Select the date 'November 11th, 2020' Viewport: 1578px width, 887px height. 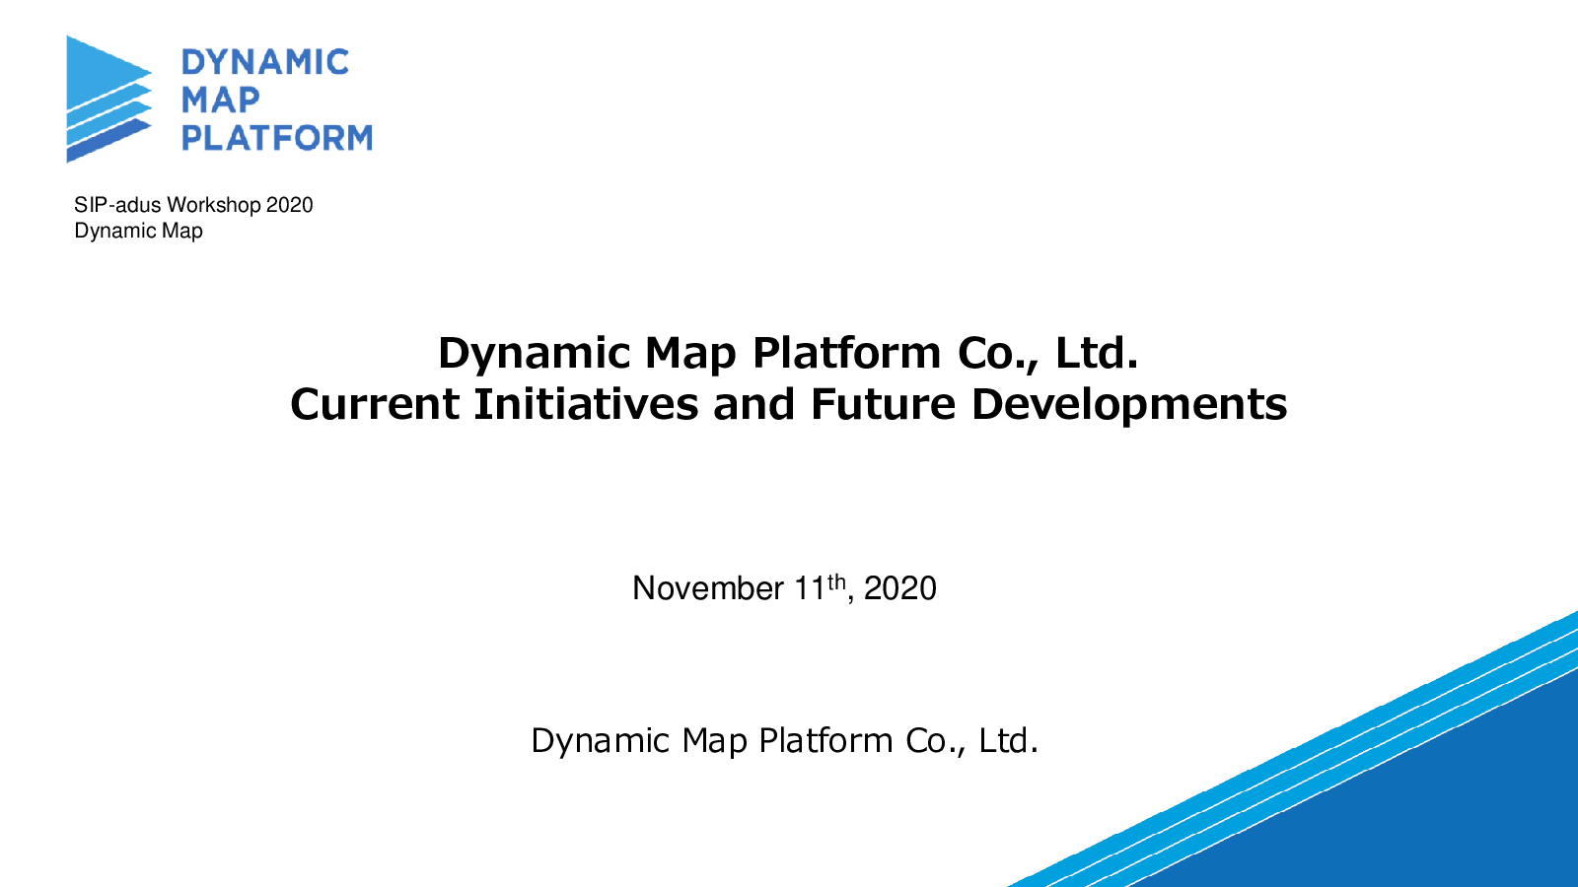point(784,587)
